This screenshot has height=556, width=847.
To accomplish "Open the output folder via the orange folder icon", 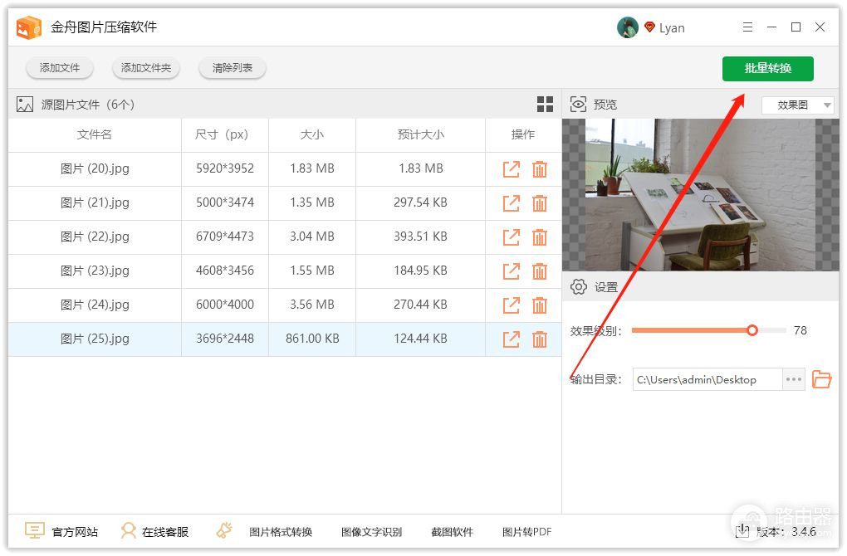I will 821,380.
